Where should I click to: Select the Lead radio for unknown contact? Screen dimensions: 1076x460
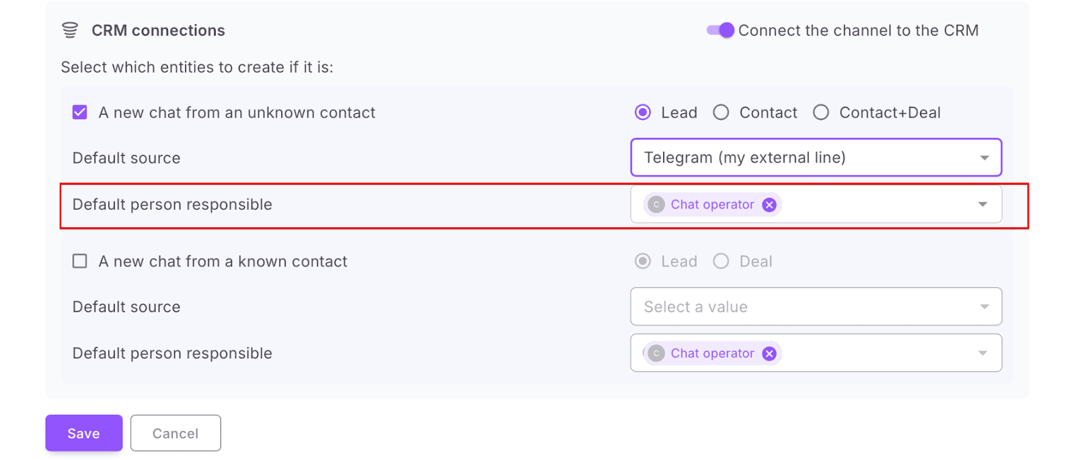click(x=643, y=112)
